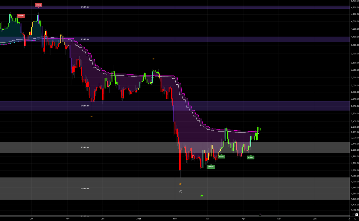Select the orange (A) wave label
This screenshot has height=221, width=359.
click(x=91, y=116)
